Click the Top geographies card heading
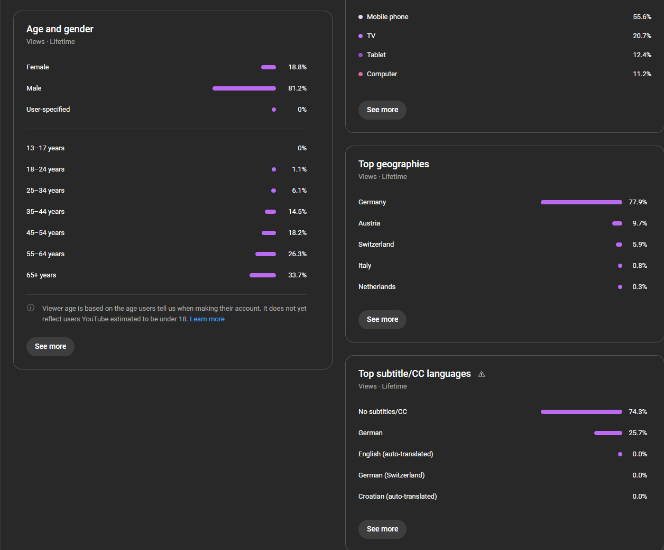The width and height of the screenshot is (664, 550). (394, 164)
